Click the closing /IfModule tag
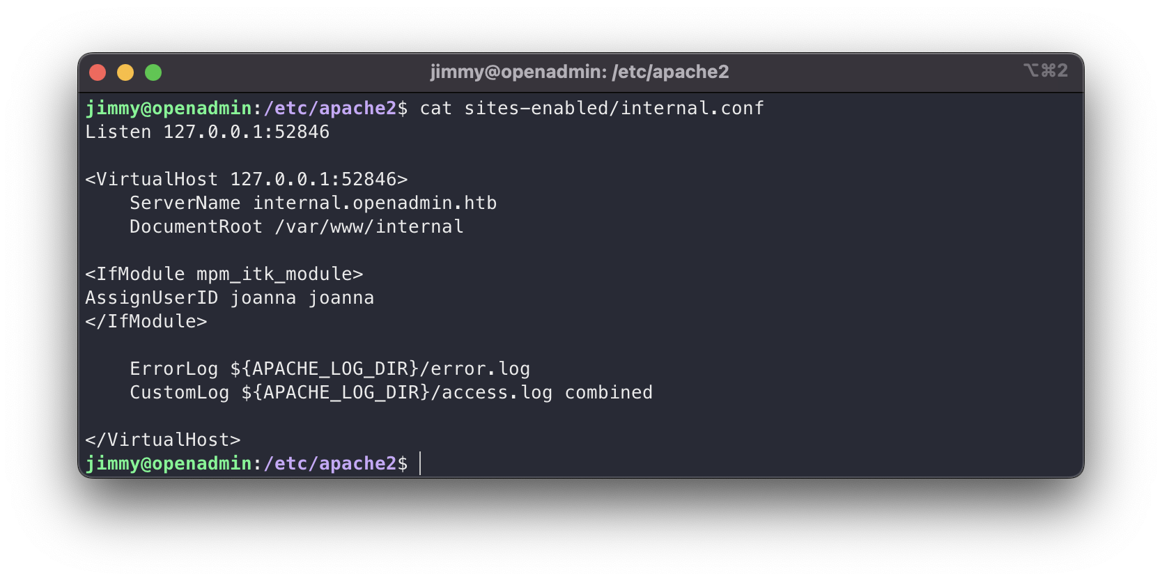 (146, 321)
